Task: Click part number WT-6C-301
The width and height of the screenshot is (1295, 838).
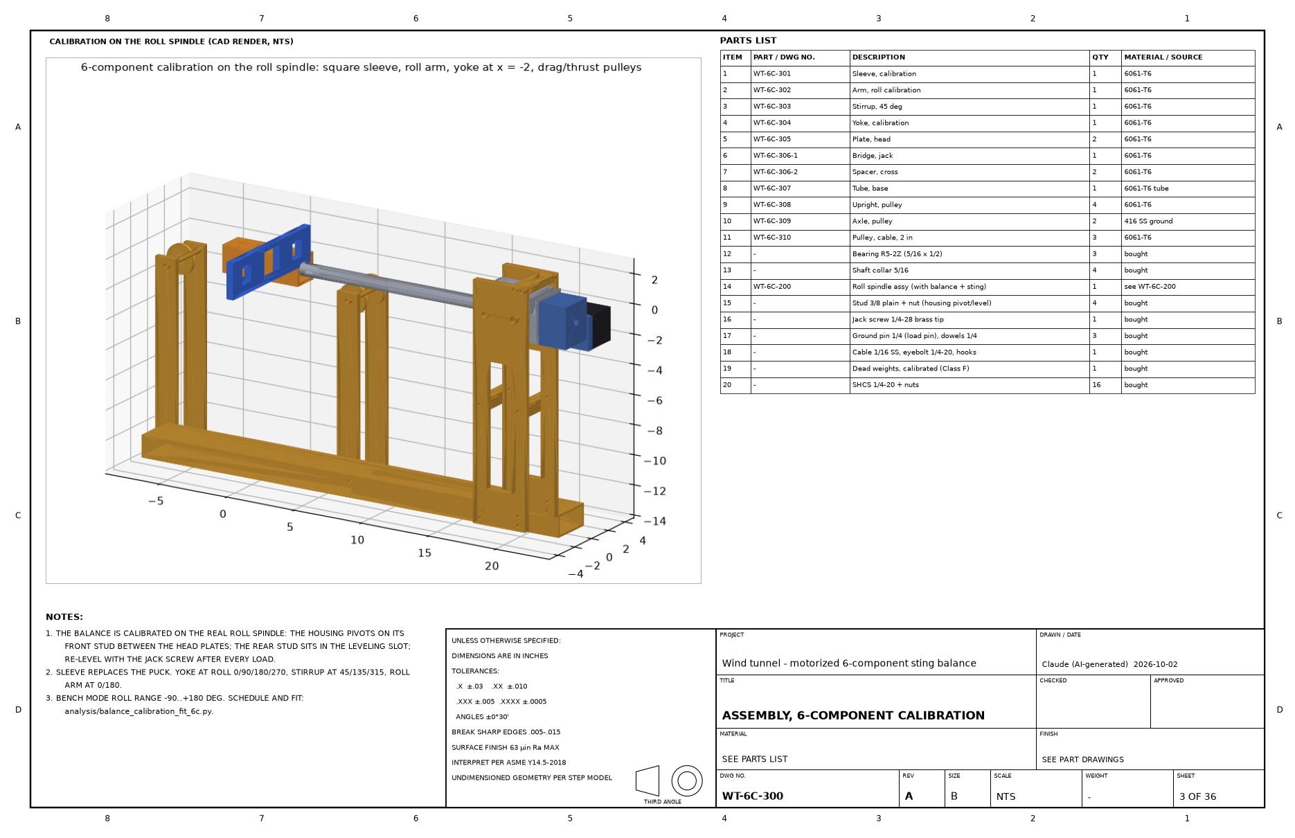Action: 772,73
